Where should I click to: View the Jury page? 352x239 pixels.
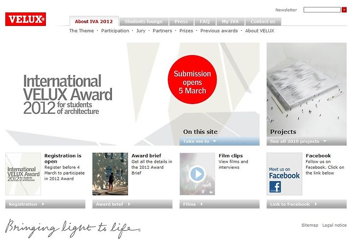[141, 31]
